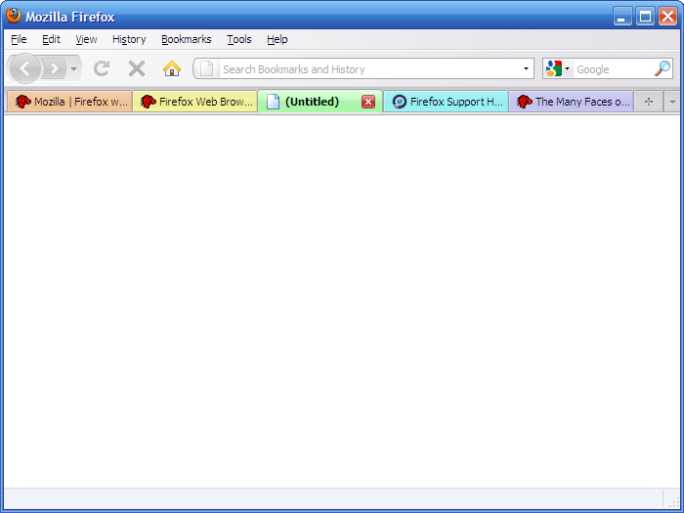This screenshot has height=513, width=684.
Task: Open the Google search engine selector
Action: pyautogui.click(x=558, y=69)
